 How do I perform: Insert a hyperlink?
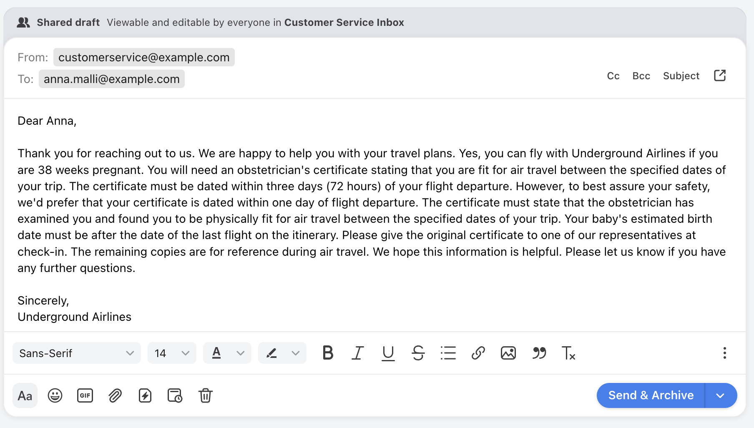478,353
